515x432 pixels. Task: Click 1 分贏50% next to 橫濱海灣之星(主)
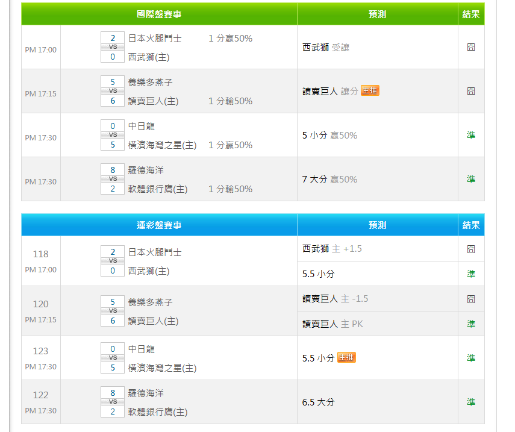230,145
